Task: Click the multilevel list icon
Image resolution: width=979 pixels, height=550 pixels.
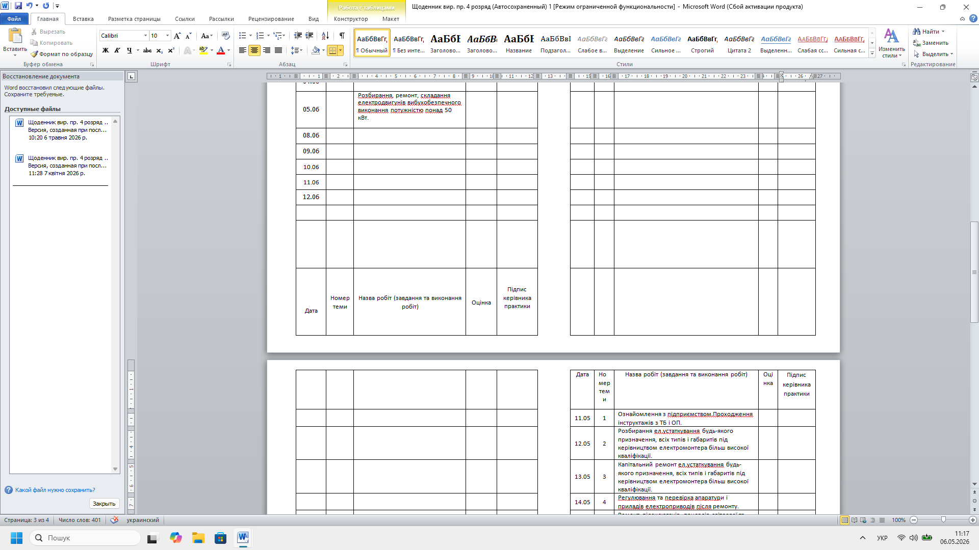Action: [x=277, y=36]
